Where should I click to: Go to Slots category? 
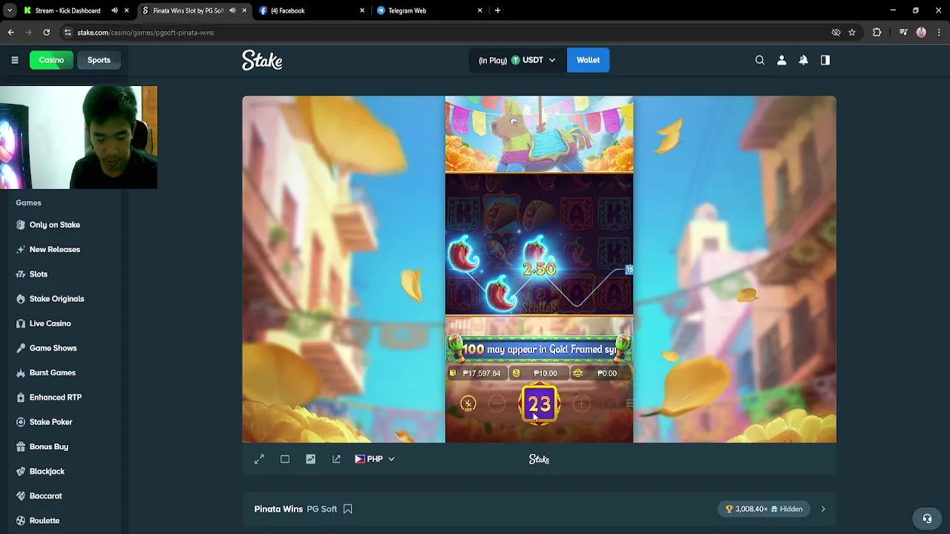point(39,274)
